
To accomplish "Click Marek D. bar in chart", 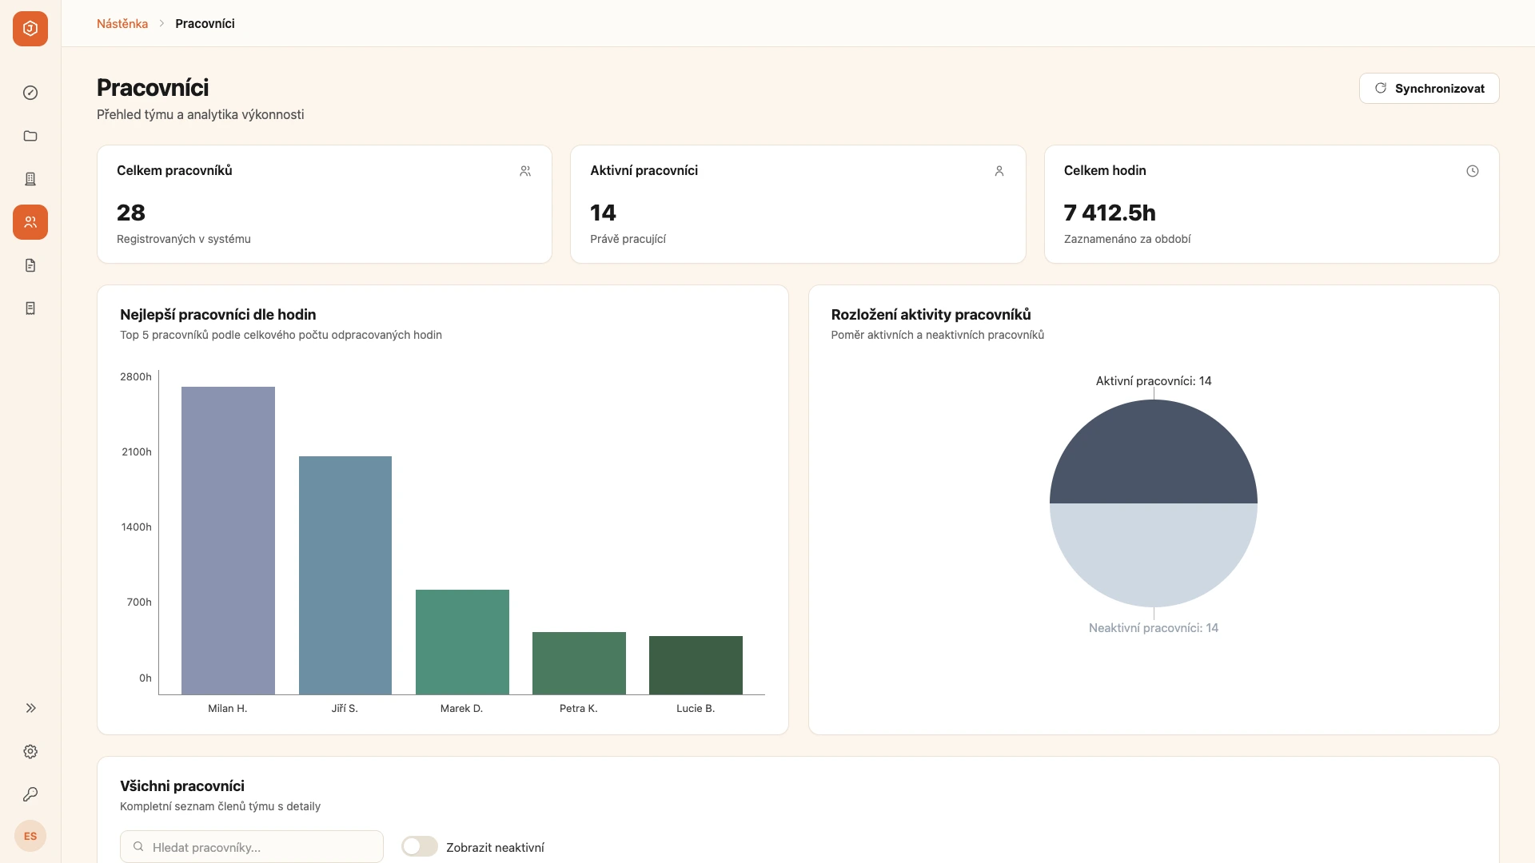I will 462,642.
